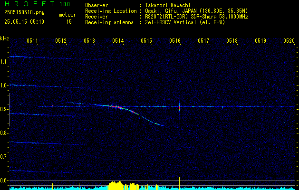Image resolution: width=299 pixels, height=190 pixels.
Task: Click the 0518 time axis label
Action: [x=232, y=41]
